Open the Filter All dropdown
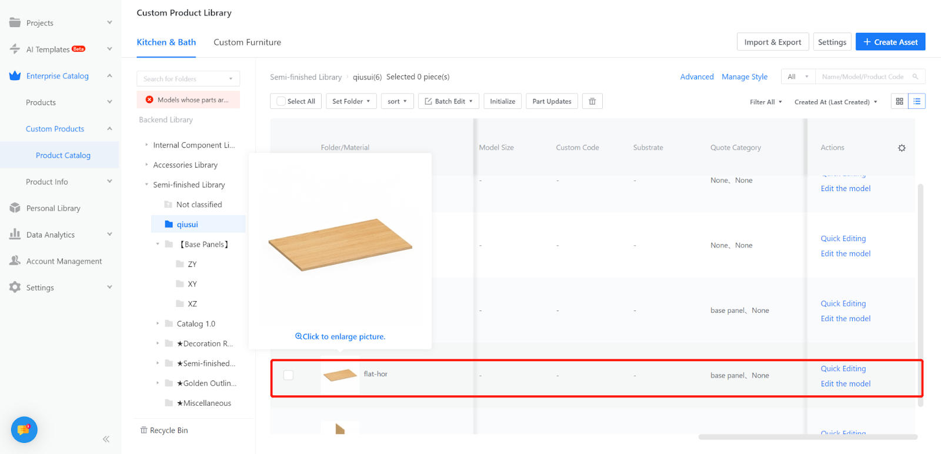Image resolution: width=941 pixels, height=454 pixels. pyautogui.click(x=766, y=102)
